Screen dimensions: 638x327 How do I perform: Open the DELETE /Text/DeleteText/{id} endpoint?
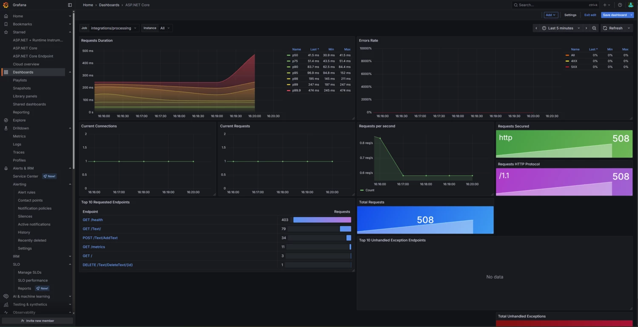[108, 265]
